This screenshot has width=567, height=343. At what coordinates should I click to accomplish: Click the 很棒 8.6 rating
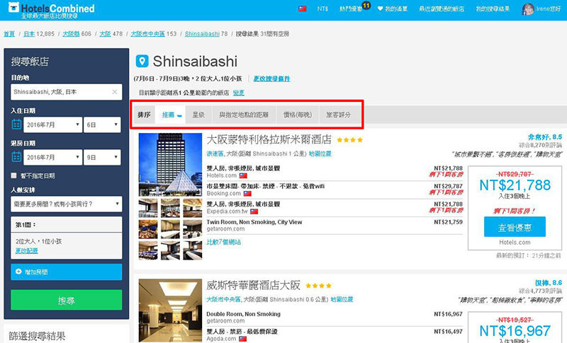click(x=548, y=283)
